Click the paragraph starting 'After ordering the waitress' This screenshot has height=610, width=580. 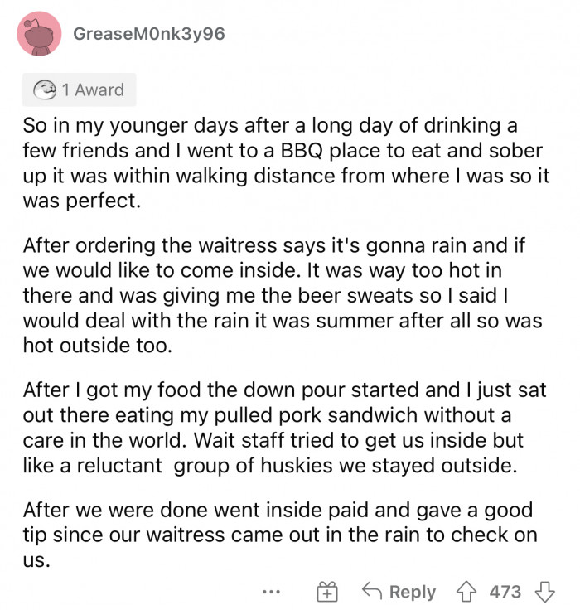283,295
